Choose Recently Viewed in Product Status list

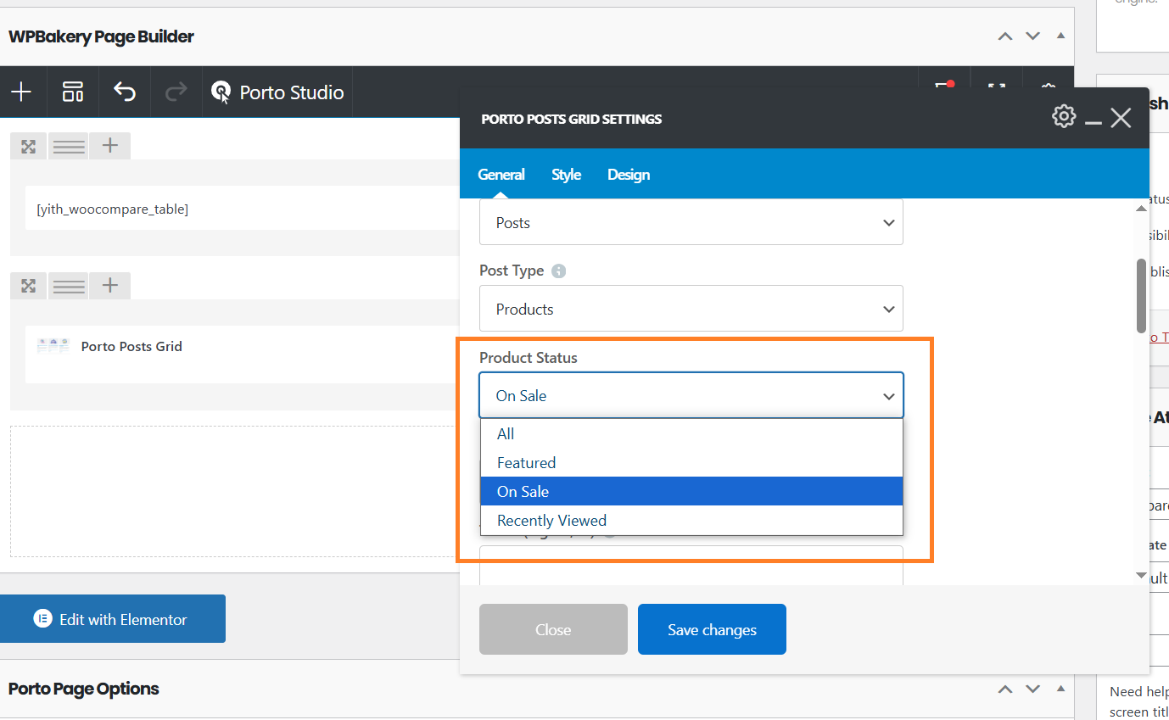(691, 520)
